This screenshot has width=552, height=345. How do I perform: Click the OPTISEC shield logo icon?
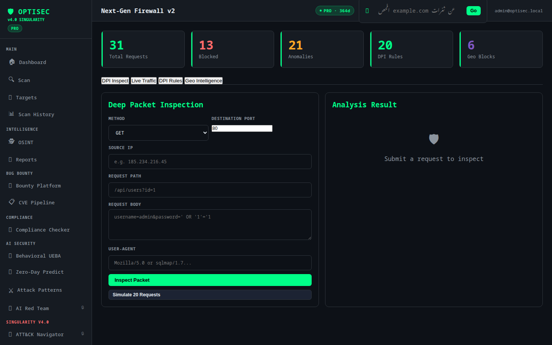pos(11,11)
